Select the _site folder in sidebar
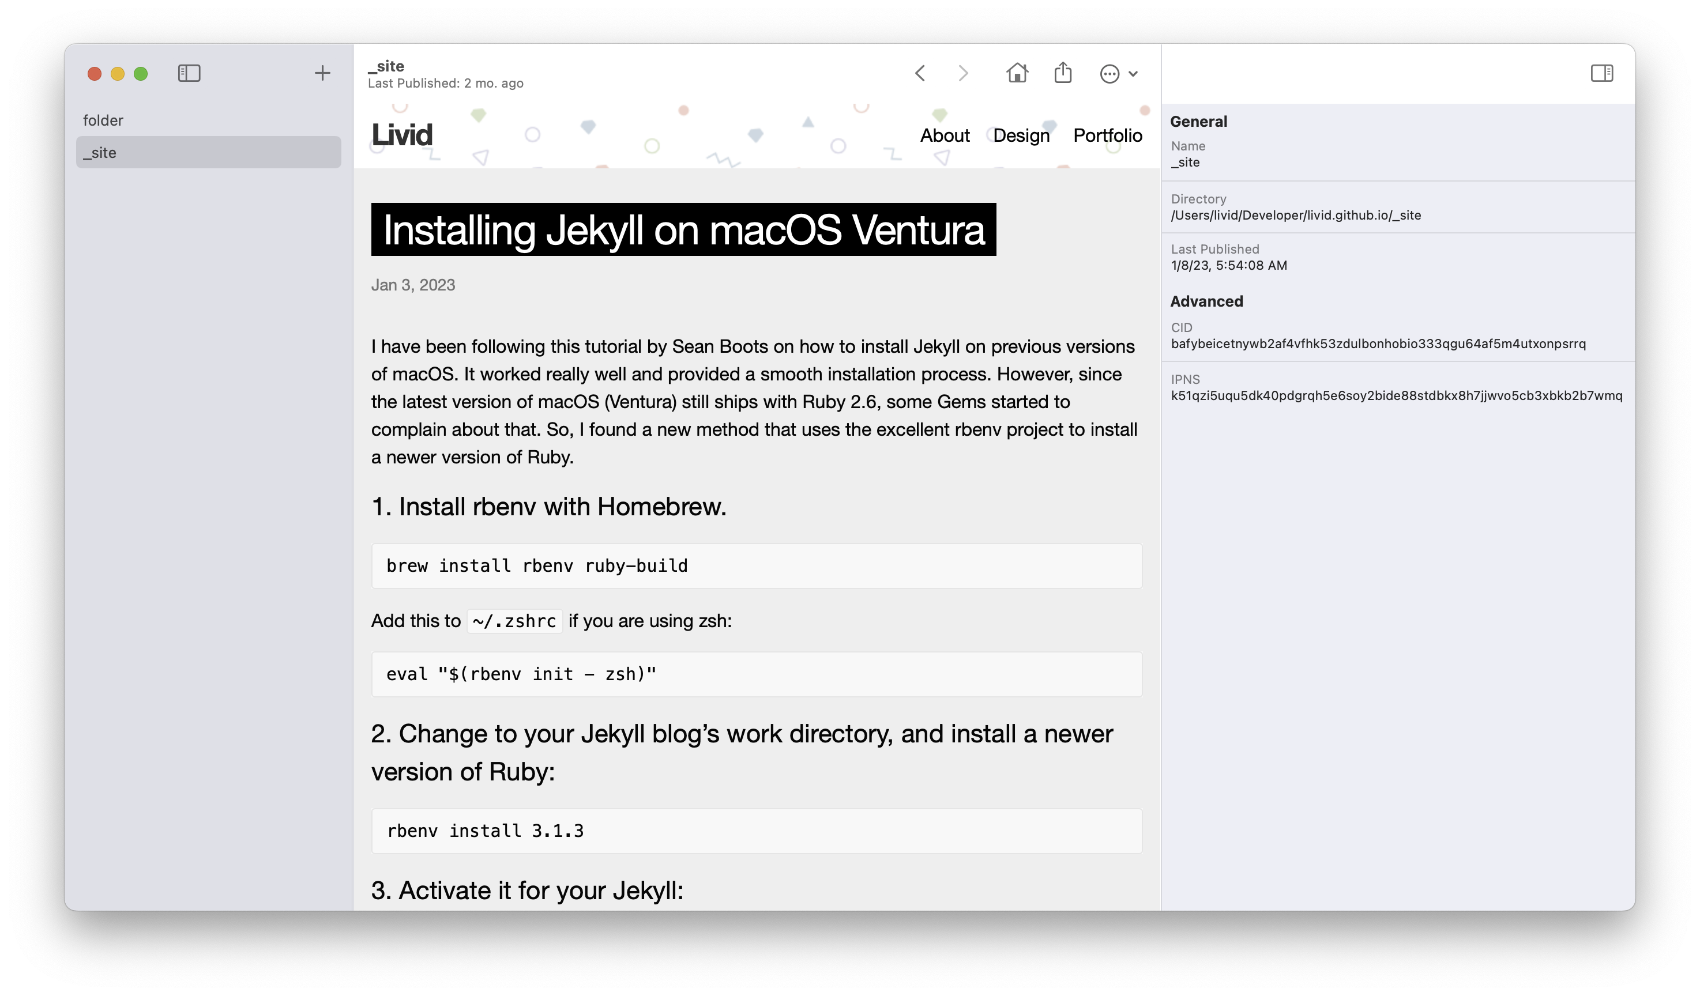 [x=208, y=152]
